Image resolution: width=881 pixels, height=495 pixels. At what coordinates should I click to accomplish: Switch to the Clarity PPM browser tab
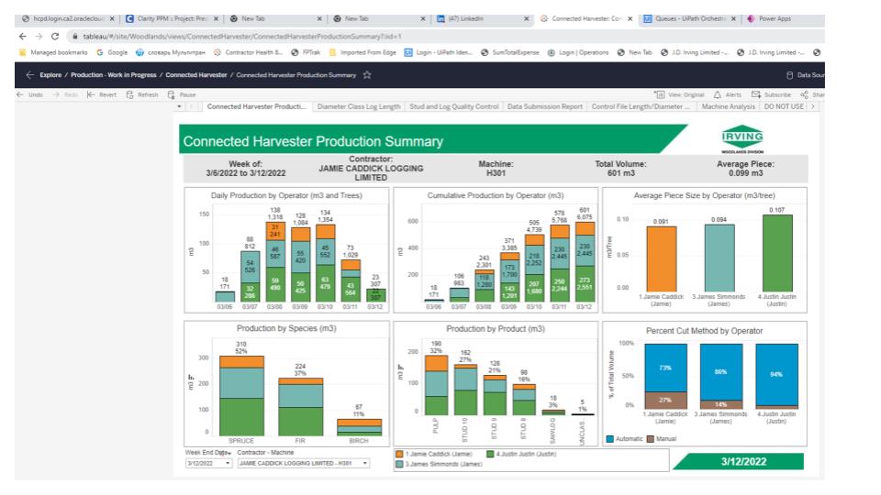pos(172,18)
